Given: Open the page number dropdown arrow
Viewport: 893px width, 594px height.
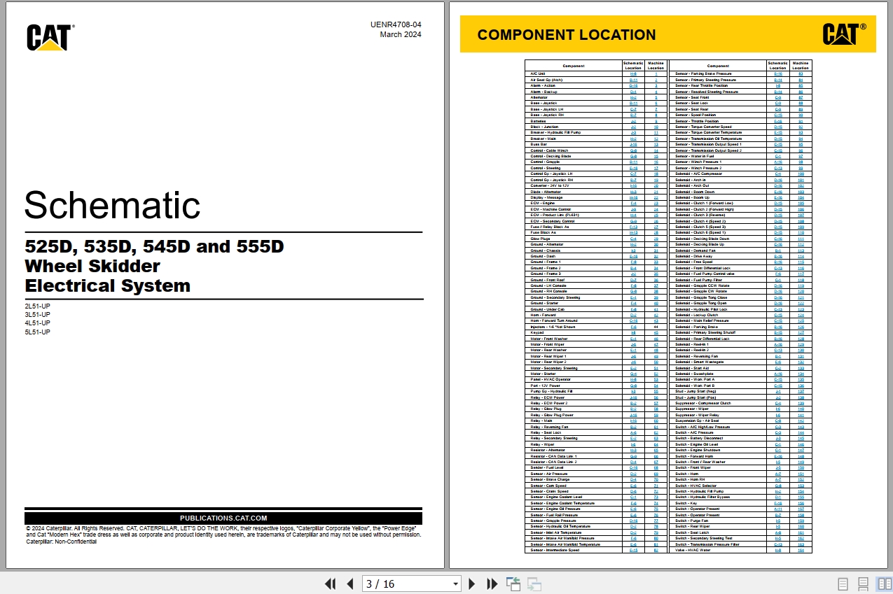Looking at the screenshot, I should click(455, 584).
